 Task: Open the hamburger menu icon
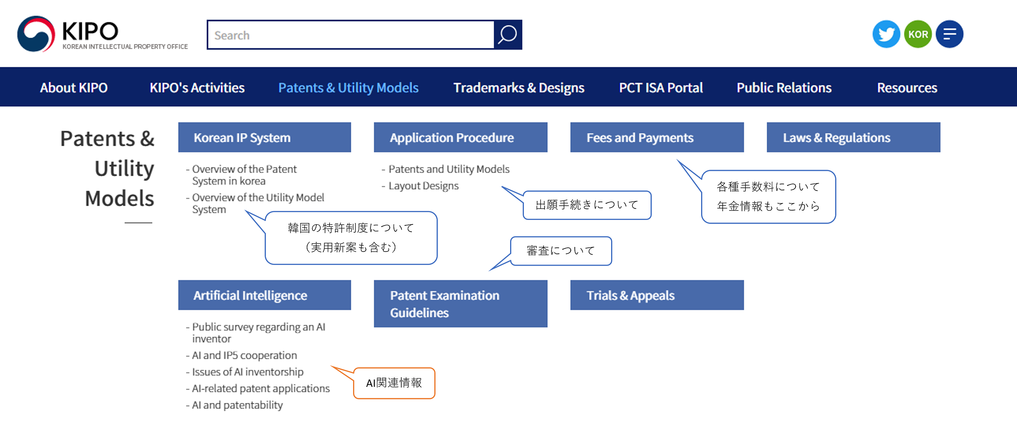pyautogui.click(x=950, y=34)
